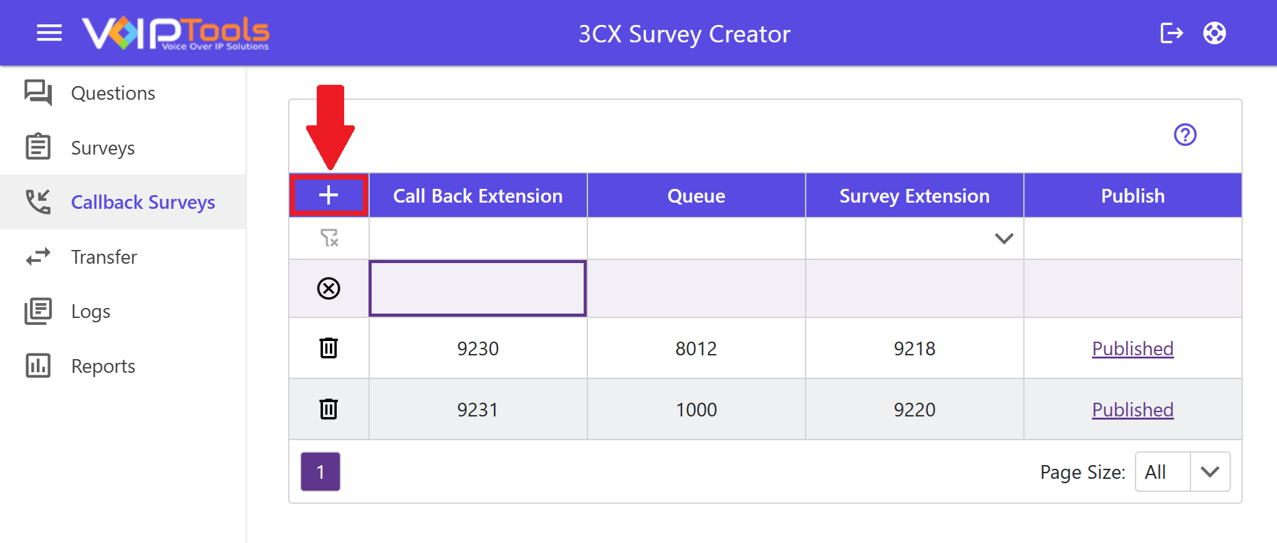1277x543 pixels.
Task: Clear filters with the funnel icon
Action: click(x=329, y=238)
